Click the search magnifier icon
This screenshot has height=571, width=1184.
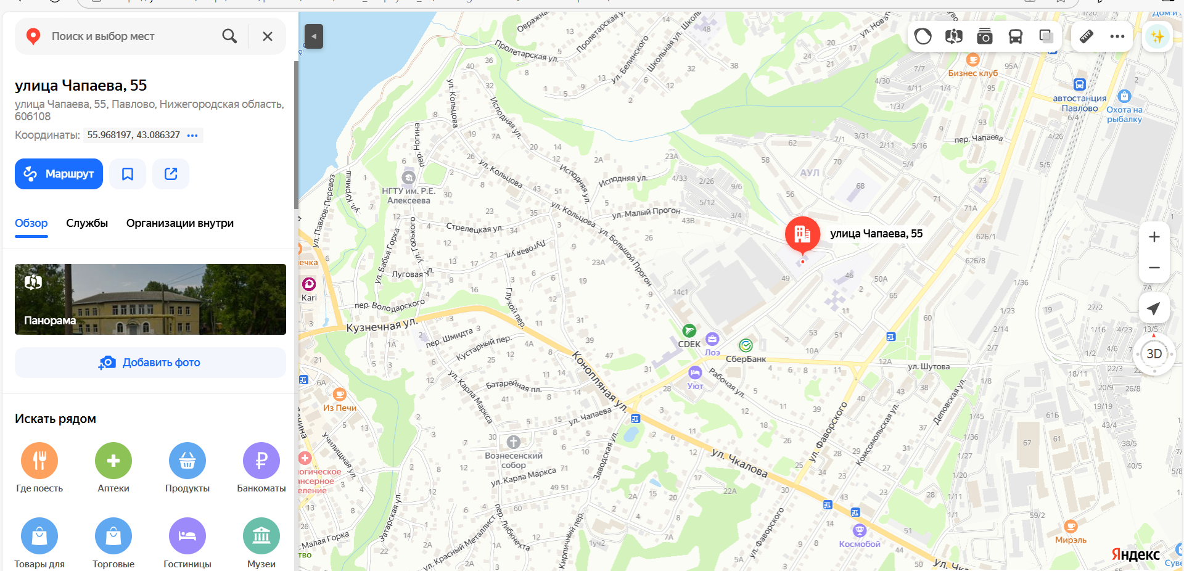coord(229,36)
